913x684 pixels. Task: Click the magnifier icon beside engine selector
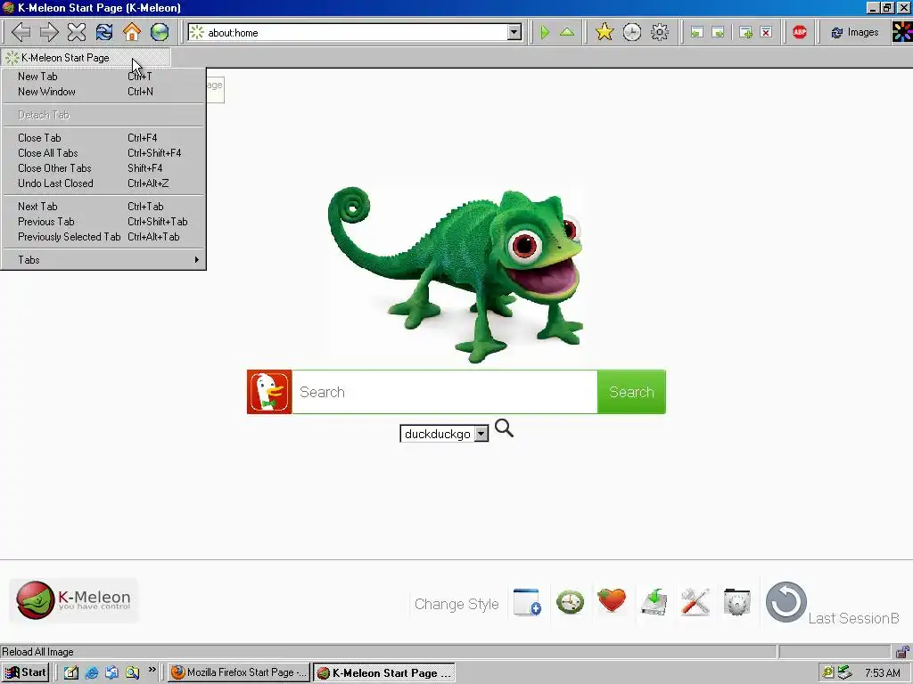coord(505,428)
